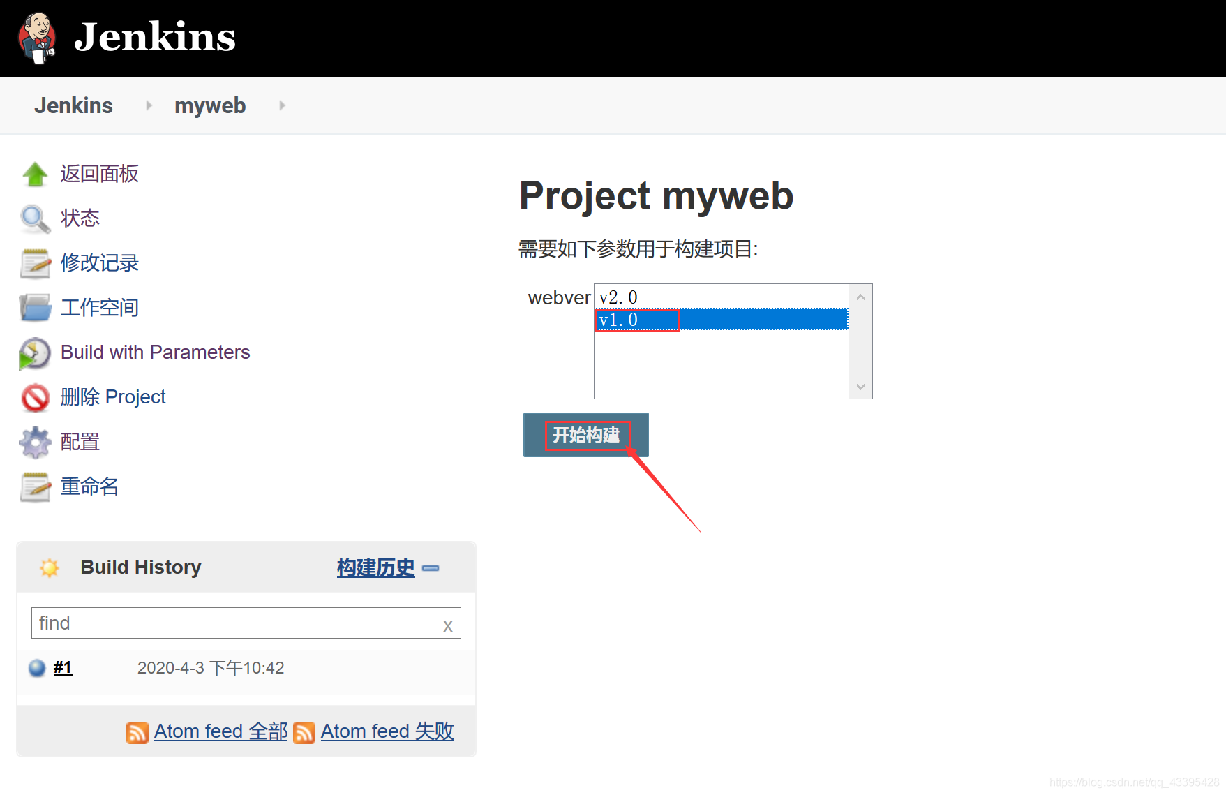Open 工作空间 in the side menu
Screen dimensions: 1226x795
point(100,308)
